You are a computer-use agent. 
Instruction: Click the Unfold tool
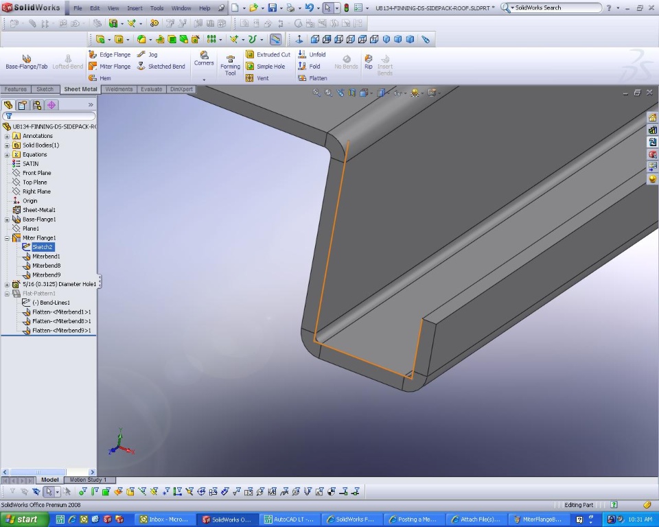[312, 55]
